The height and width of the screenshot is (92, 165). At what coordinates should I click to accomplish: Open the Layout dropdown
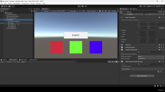(x=160, y=6)
